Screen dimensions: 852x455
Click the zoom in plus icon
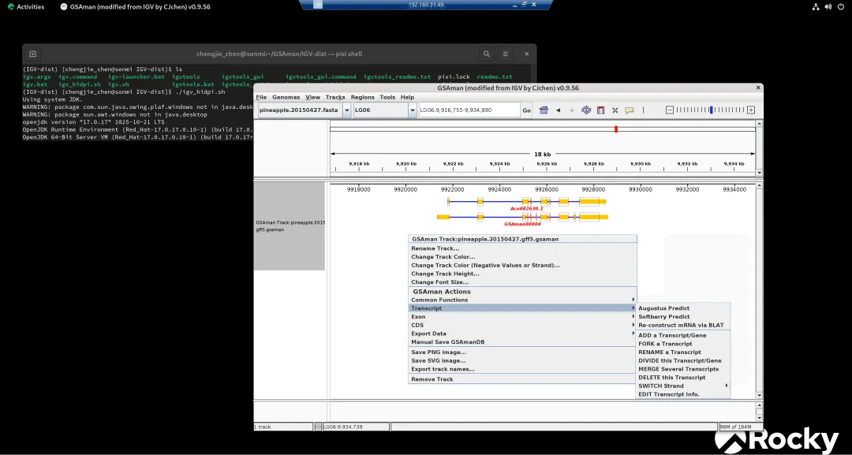point(751,110)
